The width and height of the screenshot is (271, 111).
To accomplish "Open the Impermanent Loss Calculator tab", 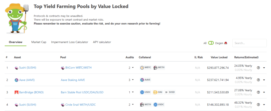I will (70, 42).
